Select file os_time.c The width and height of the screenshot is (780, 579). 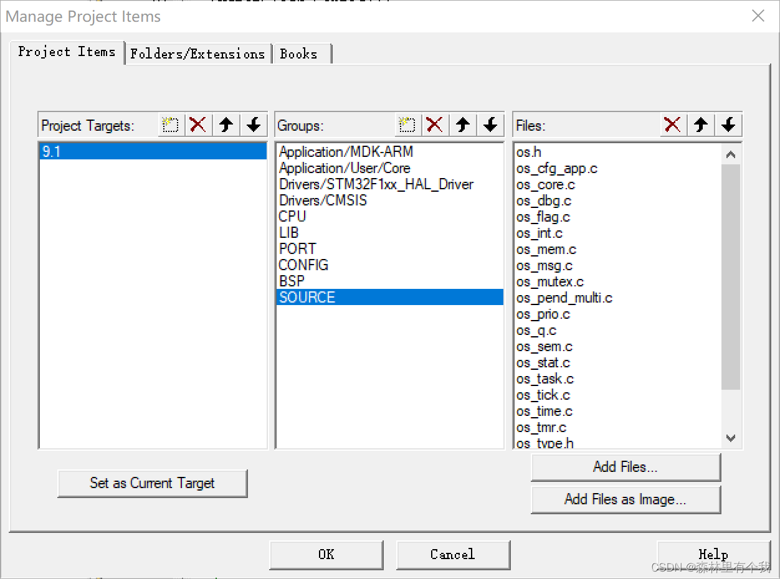[x=618, y=412]
